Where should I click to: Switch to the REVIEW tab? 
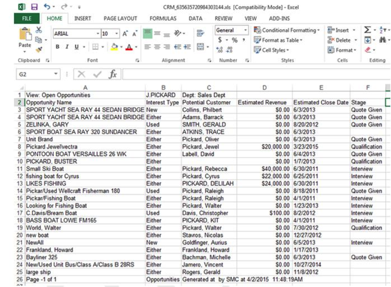coord(223,18)
